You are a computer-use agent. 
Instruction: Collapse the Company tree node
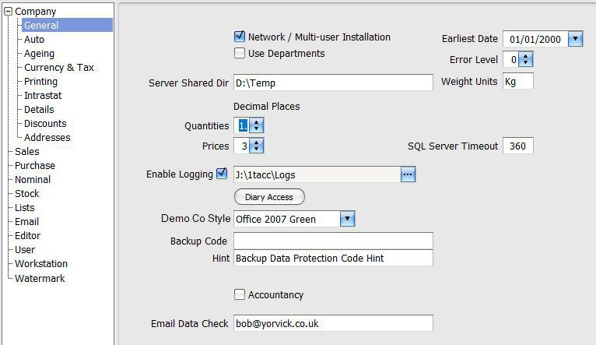[x=8, y=12]
